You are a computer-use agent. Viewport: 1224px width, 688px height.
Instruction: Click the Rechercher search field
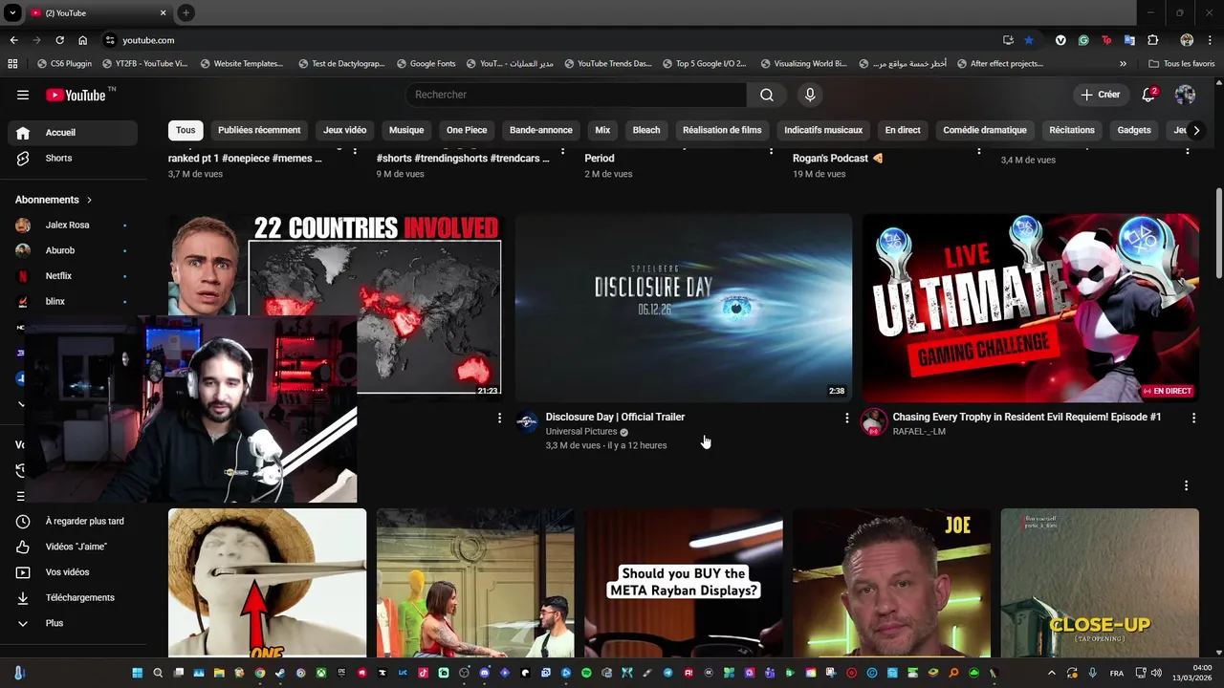pos(576,95)
